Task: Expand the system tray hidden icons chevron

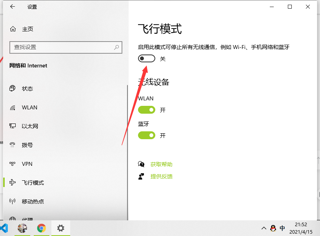Action: pyautogui.click(x=264, y=228)
